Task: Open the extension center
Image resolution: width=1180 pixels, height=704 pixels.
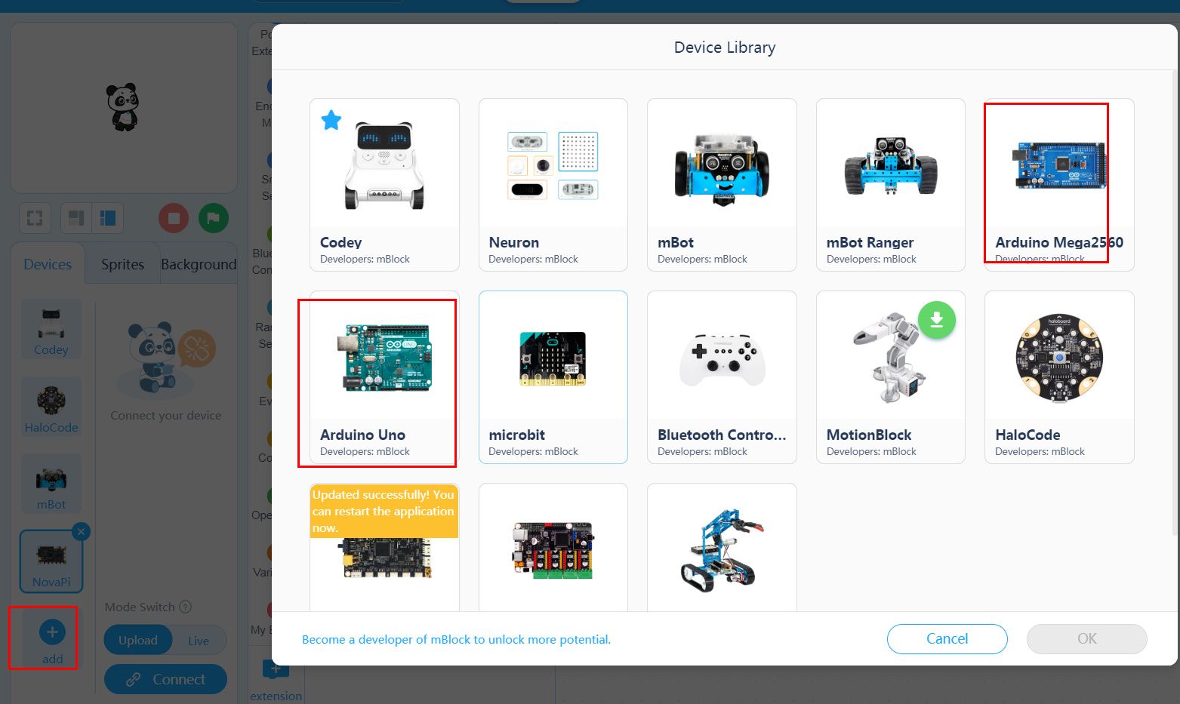Action: click(276, 679)
